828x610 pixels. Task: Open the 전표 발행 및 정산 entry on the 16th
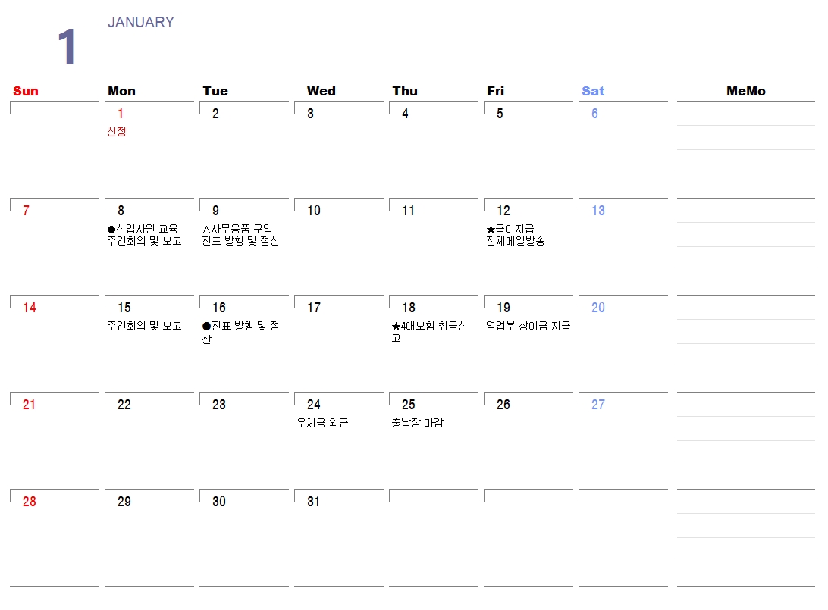240,332
